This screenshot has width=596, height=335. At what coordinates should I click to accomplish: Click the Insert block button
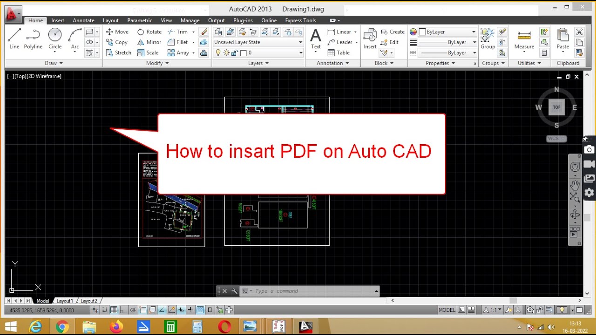[370, 39]
